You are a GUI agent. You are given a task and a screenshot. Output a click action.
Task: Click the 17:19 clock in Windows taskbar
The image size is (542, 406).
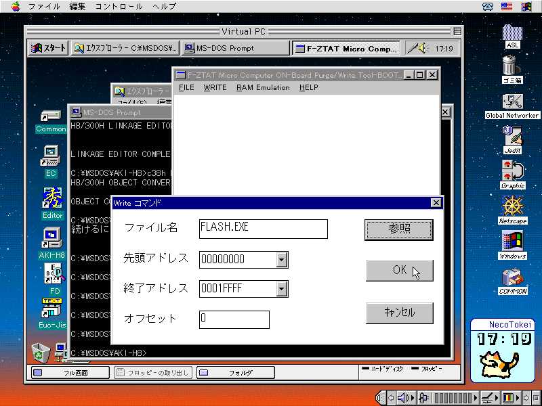[x=444, y=49]
